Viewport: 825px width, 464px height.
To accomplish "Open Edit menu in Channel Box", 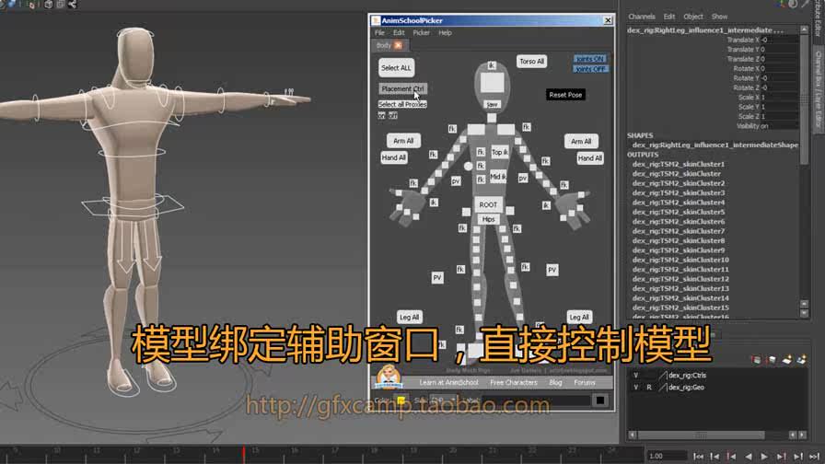I will click(668, 17).
